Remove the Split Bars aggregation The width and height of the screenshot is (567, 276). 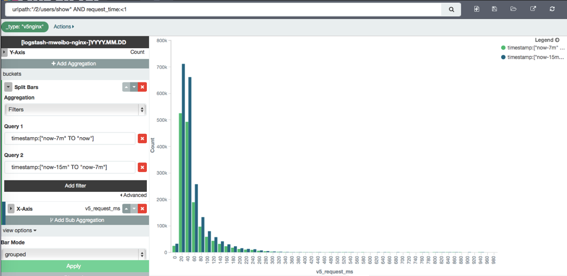click(142, 87)
